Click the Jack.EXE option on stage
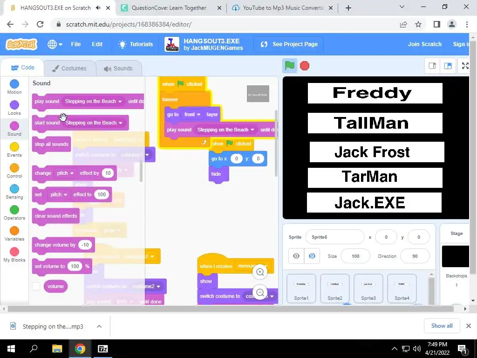 [x=374, y=202]
